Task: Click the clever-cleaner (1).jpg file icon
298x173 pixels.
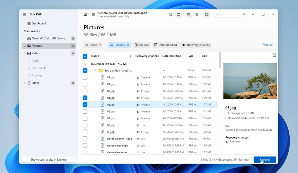Action: [x=103, y=139]
